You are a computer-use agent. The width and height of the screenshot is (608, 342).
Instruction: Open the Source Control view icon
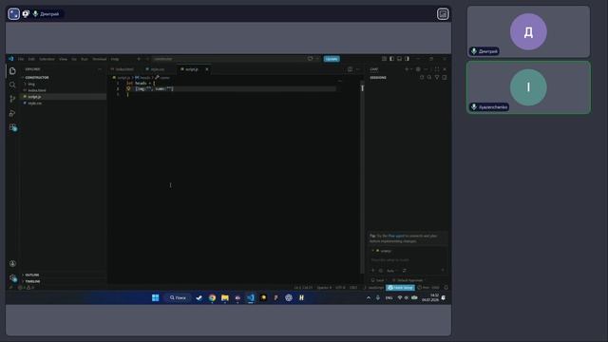(x=12, y=99)
